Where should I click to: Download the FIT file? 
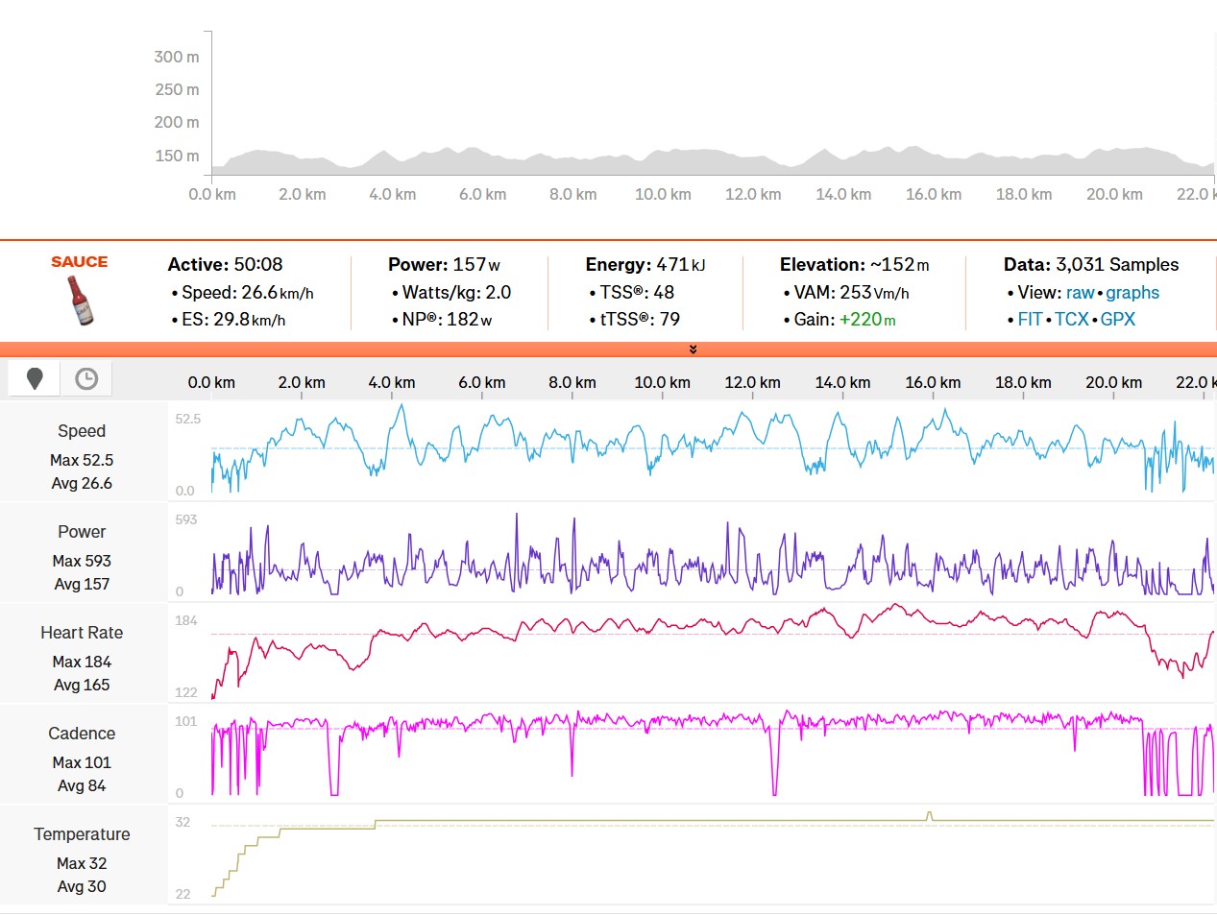point(1030,320)
